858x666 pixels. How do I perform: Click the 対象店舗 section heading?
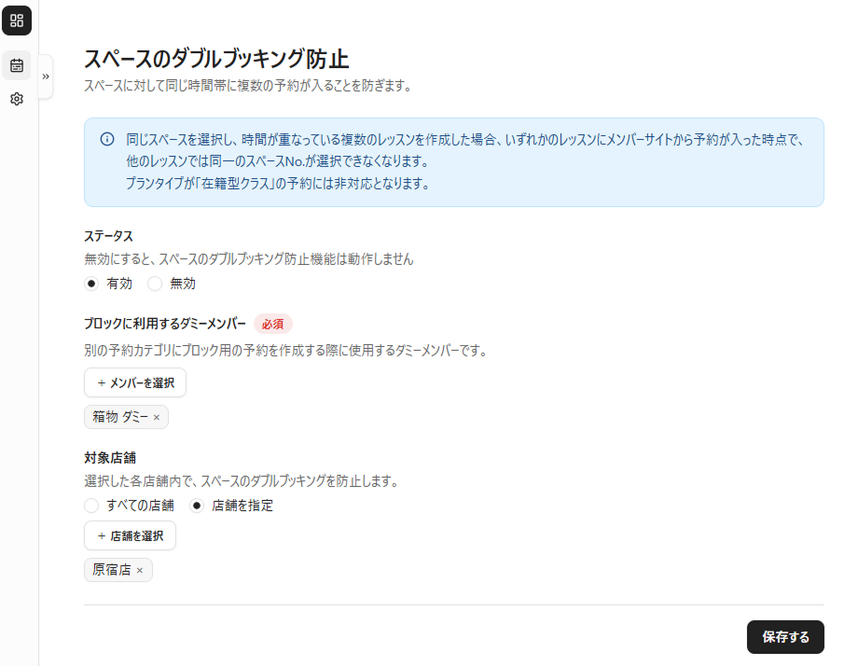[110, 457]
